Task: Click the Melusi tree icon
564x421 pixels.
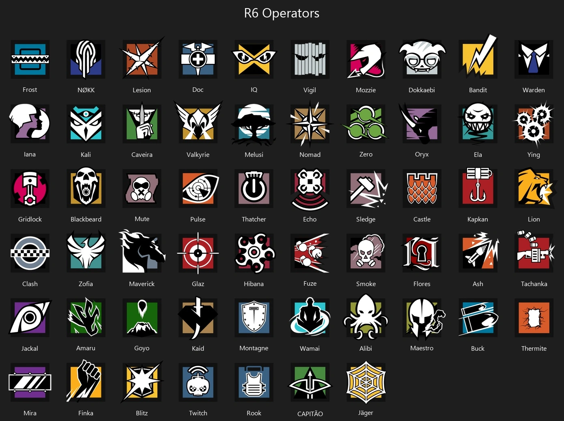Action: click(254, 124)
